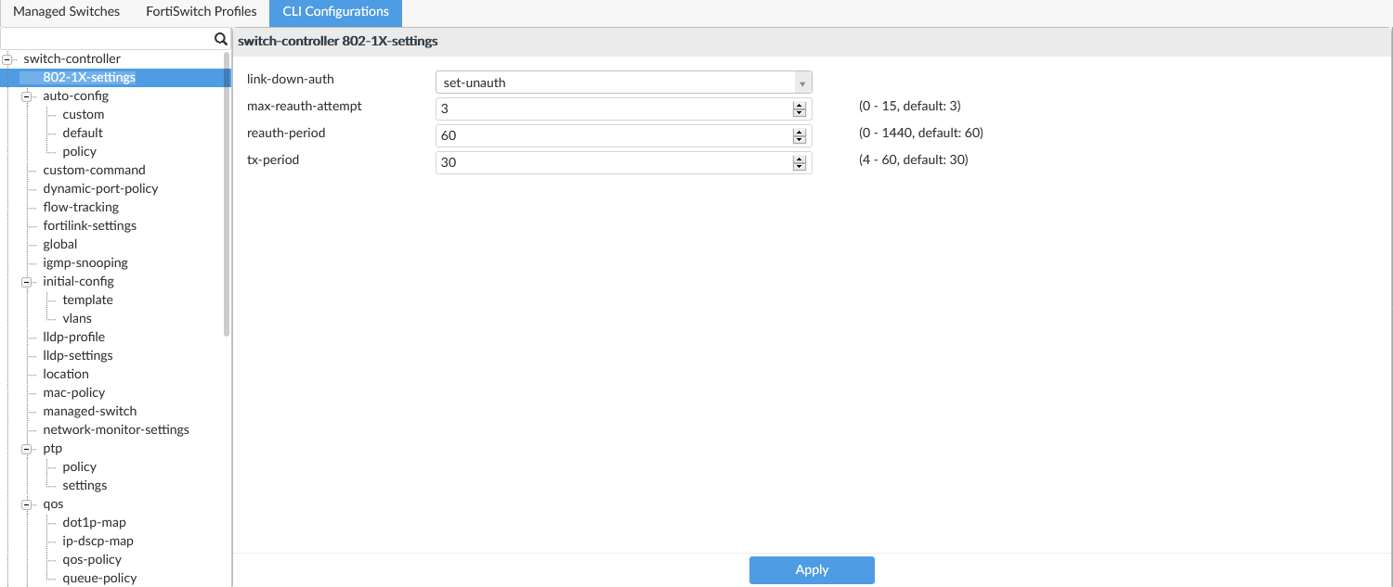1393x587 pixels.
Task: Collapse the switch-controller tree node
Action: click(7, 59)
